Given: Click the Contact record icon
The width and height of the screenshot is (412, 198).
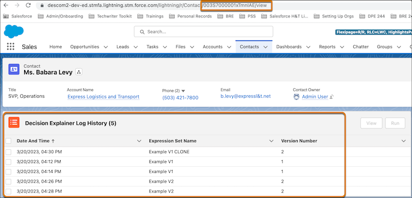Looking at the screenshot, I should (14, 69).
